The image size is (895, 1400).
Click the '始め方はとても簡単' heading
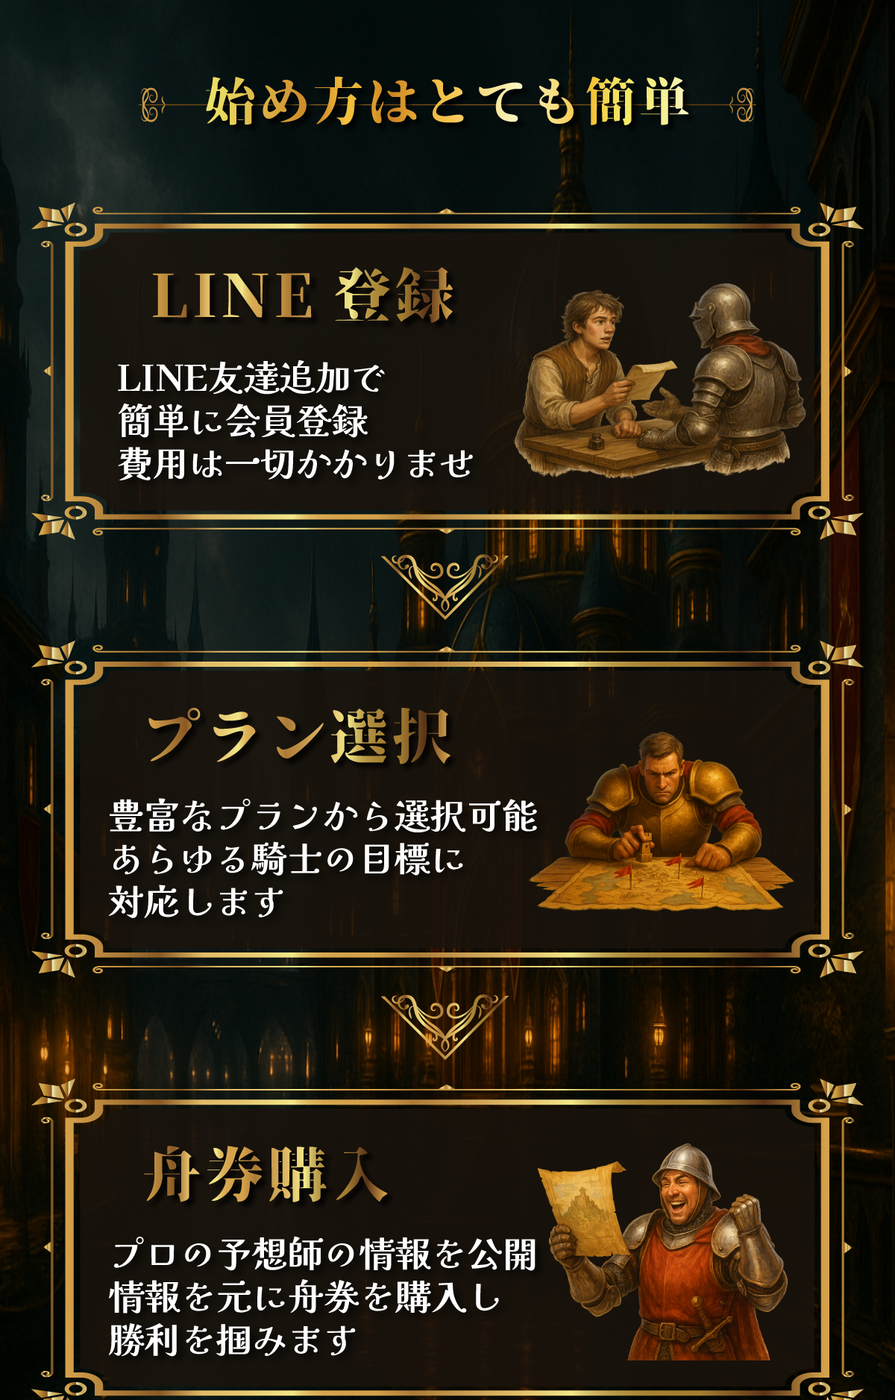coord(445,101)
